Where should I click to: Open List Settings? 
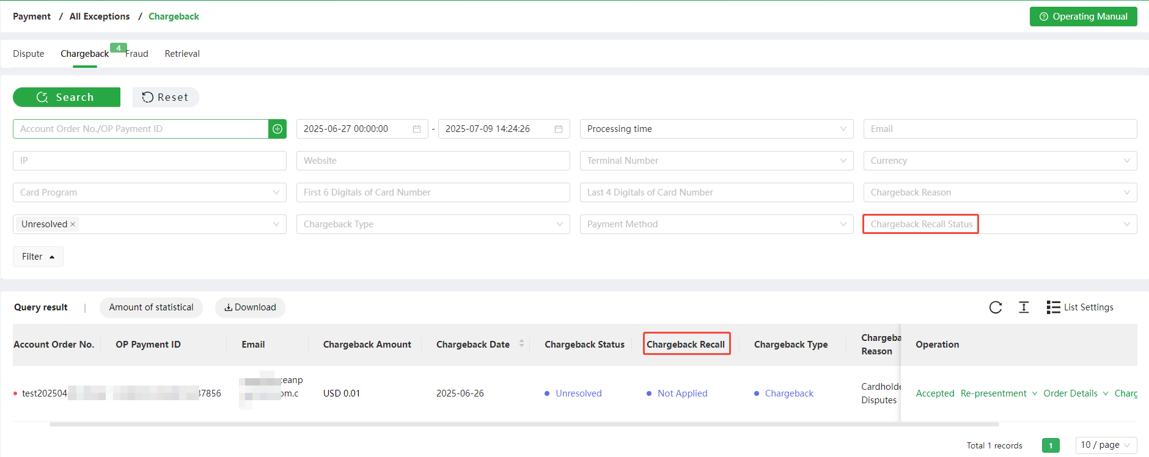click(1080, 307)
